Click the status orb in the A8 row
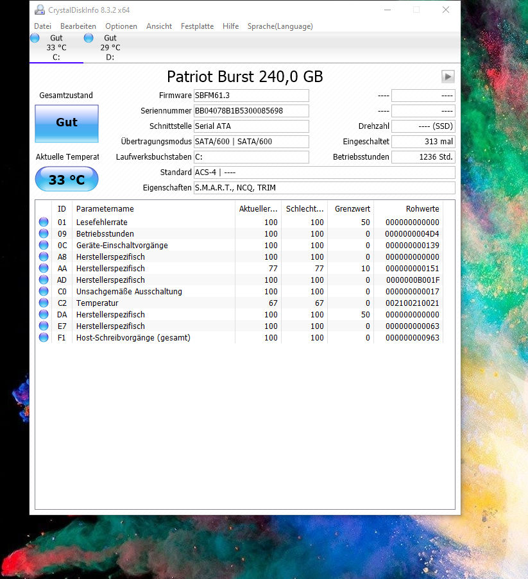528x579 pixels. click(x=44, y=256)
